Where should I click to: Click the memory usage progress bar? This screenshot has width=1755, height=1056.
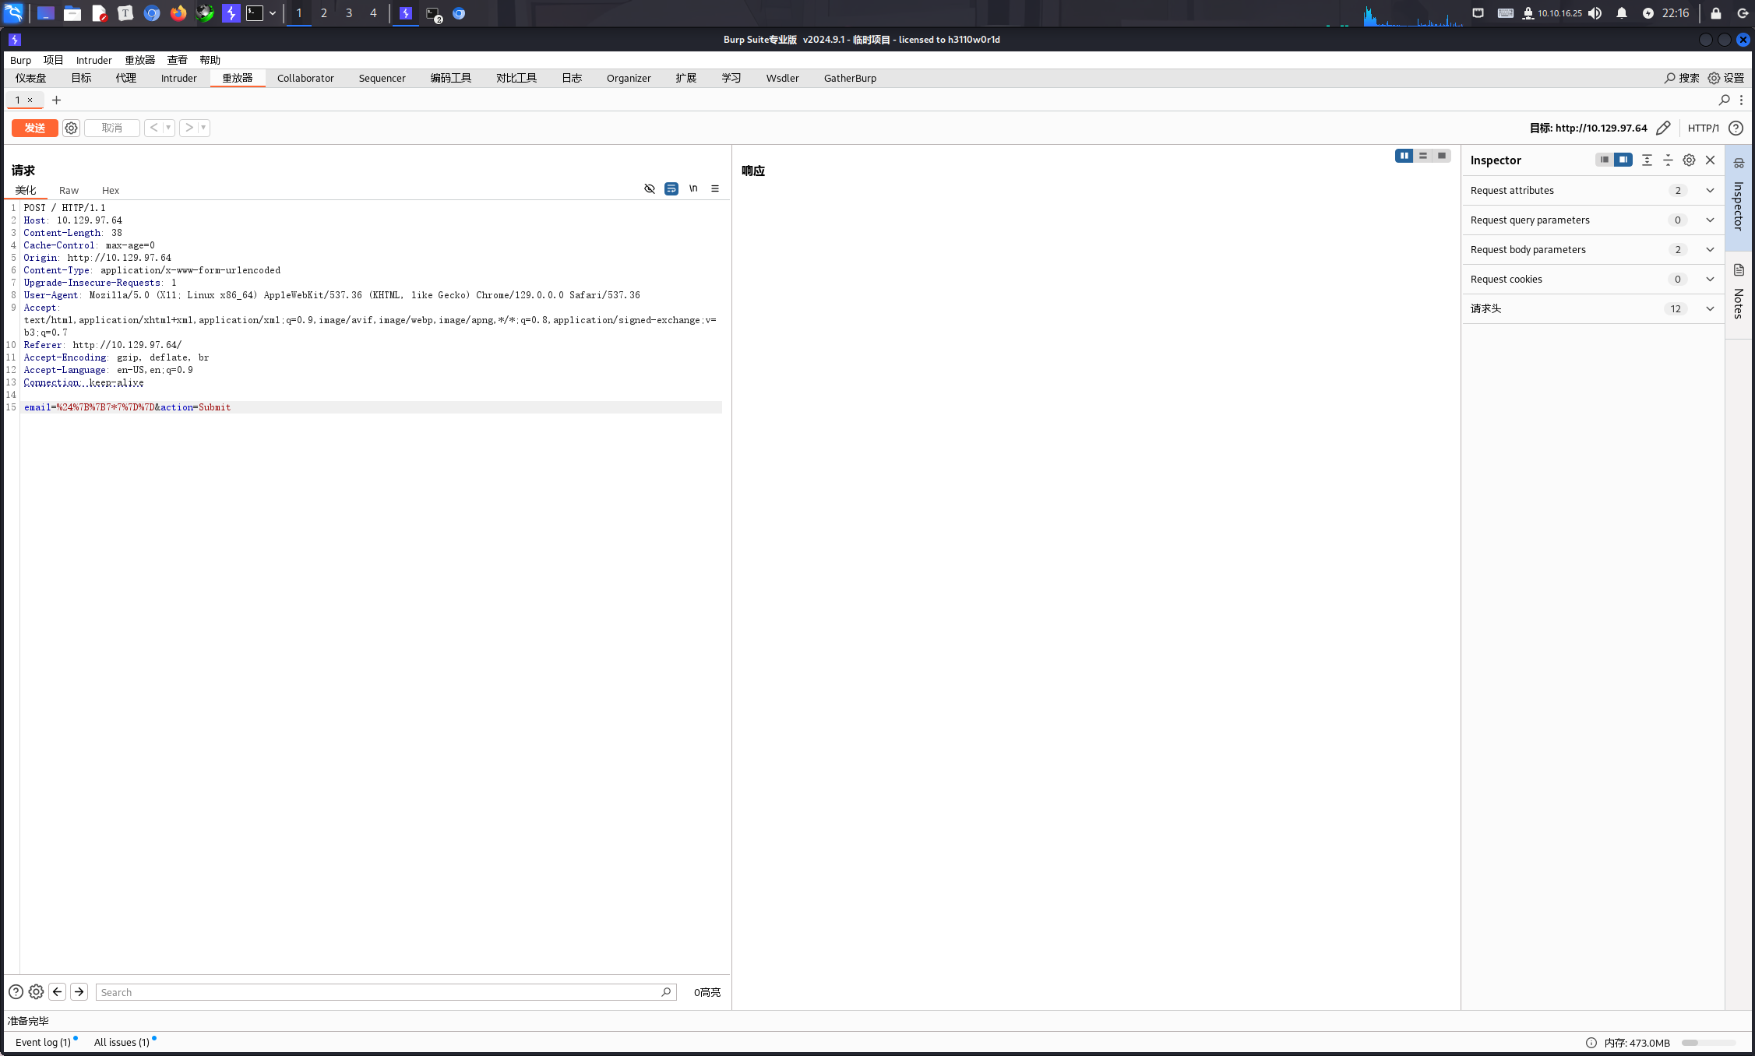[1707, 1043]
